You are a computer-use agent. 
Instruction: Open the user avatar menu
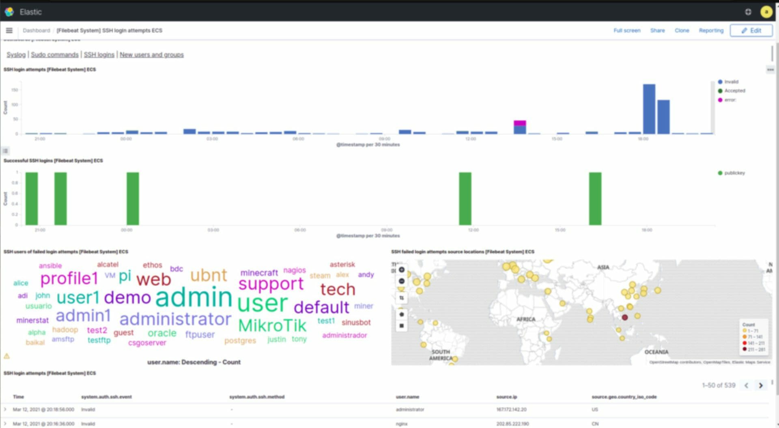[766, 12]
